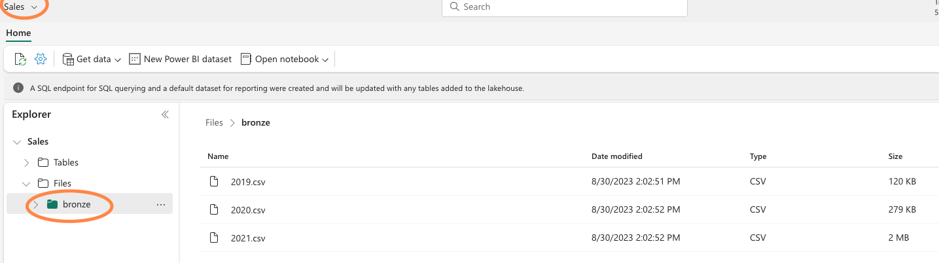Viewport: 939px width, 263px height.
Task: Expand the bronze folder chevron
Action: (x=35, y=205)
